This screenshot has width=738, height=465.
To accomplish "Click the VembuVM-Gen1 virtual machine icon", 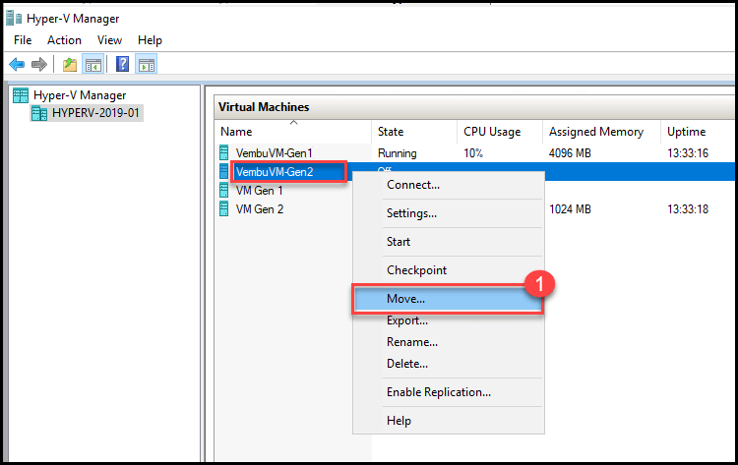I will point(224,153).
